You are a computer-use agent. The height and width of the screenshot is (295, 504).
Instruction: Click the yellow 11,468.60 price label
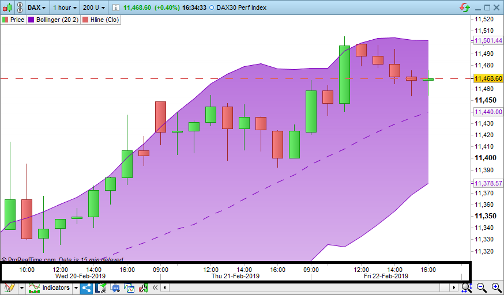click(x=488, y=78)
